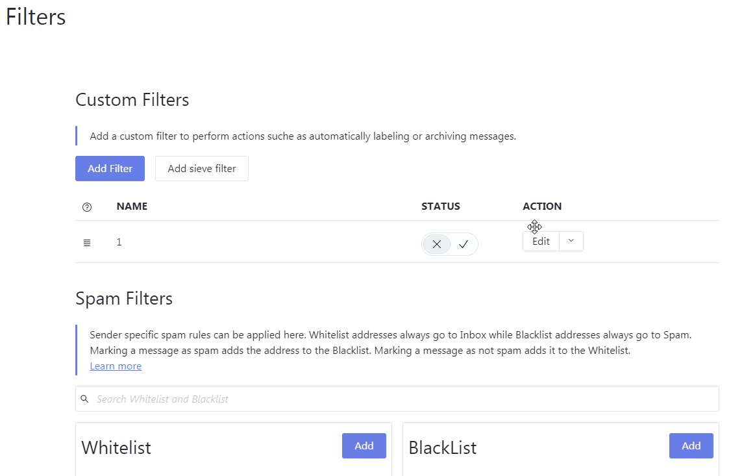Click the Spam Filters heading
This screenshot has width=742, height=476.
(x=124, y=298)
